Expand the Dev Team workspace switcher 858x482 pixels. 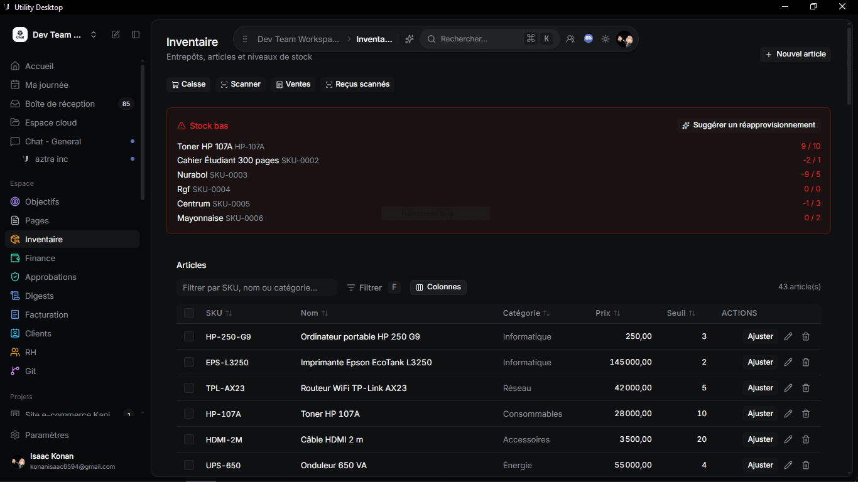tap(55, 35)
